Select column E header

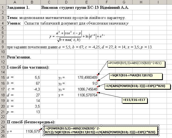[x=87, y=2]
